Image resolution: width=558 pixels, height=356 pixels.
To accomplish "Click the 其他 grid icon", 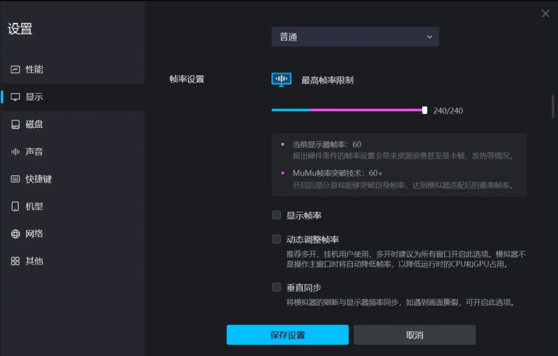I will pyautogui.click(x=16, y=261).
